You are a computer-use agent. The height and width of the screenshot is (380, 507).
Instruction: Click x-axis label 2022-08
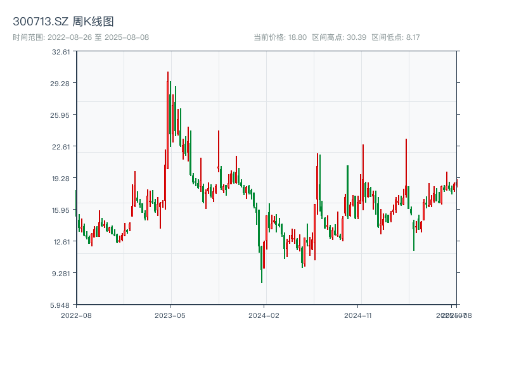click(76, 315)
